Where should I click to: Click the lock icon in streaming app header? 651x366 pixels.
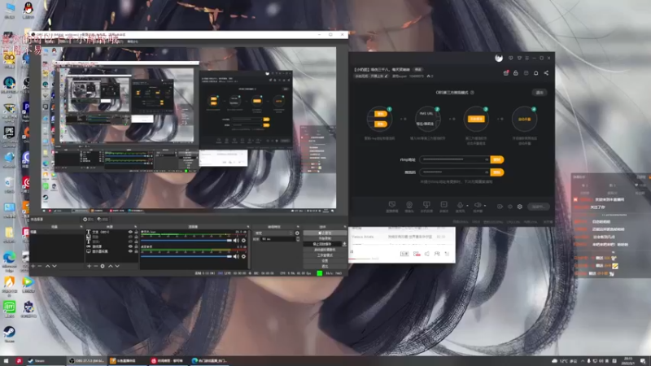tap(516, 73)
